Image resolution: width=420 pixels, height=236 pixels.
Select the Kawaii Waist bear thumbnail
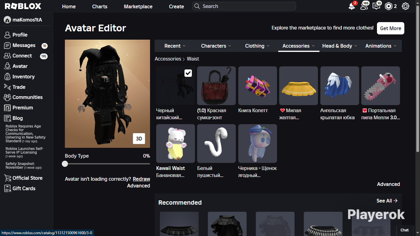pyautogui.click(x=176, y=144)
